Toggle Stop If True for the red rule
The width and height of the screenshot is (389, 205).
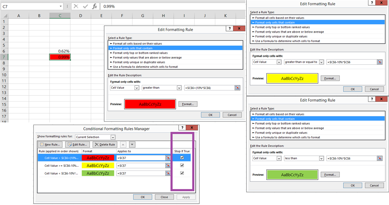[182, 158]
